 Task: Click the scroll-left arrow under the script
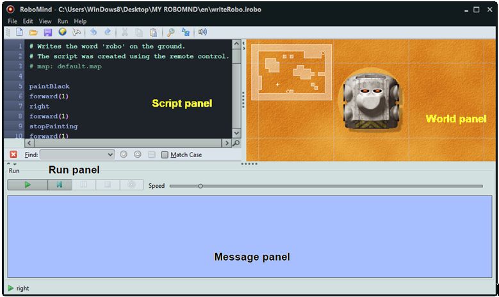pos(29,143)
